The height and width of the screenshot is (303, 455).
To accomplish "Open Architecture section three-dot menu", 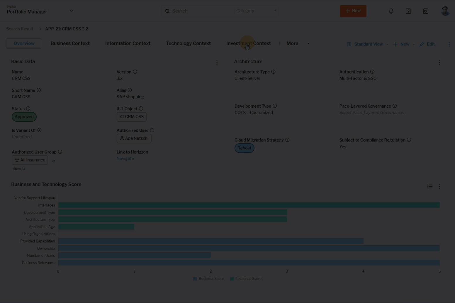I will pyautogui.click(x=439, y=62).
